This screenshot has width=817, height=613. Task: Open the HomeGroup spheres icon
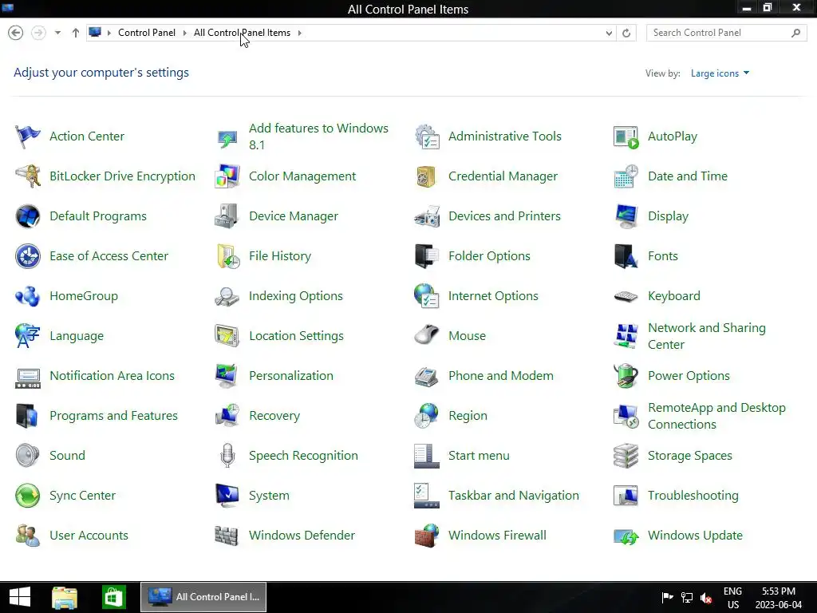(x=28, y=296)
